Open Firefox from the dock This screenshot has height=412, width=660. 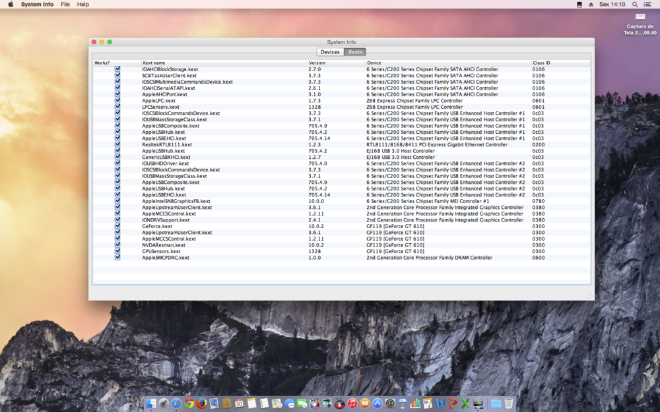coord(202,403)
